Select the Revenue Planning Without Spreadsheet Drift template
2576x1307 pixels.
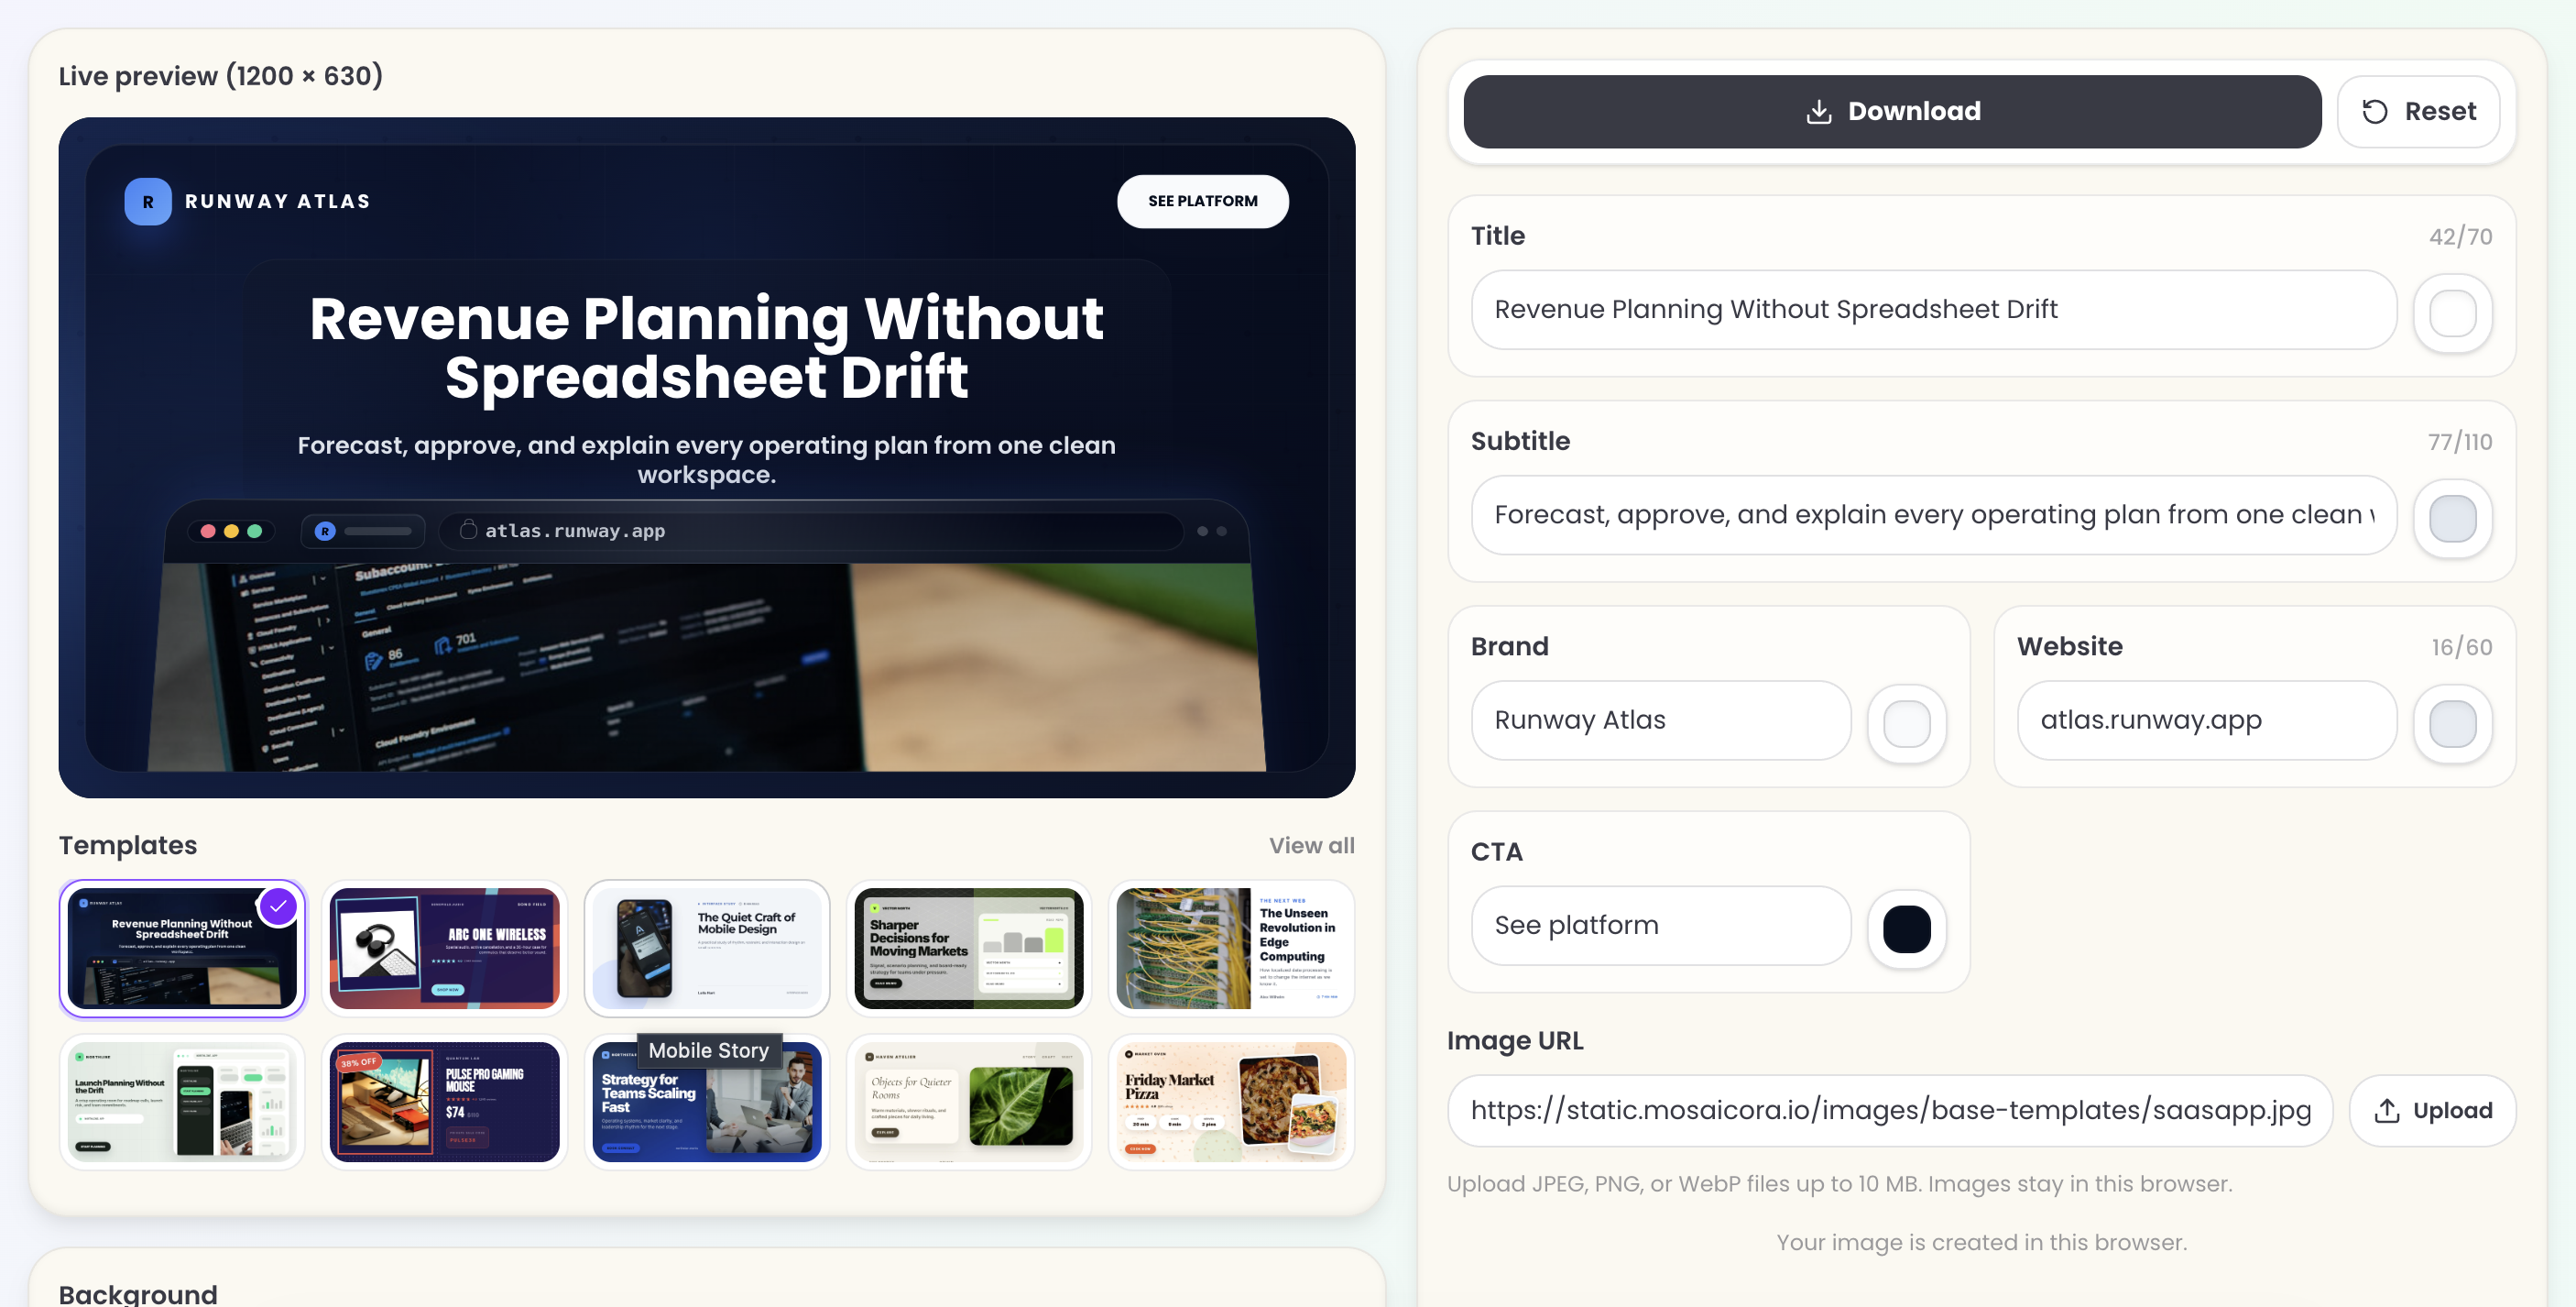pos(182,948)
